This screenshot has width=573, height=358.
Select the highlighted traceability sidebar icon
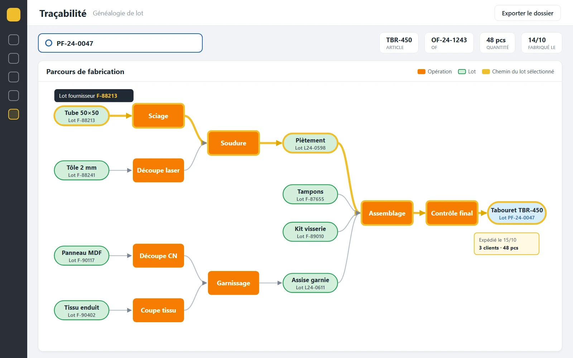click(14, 114)
